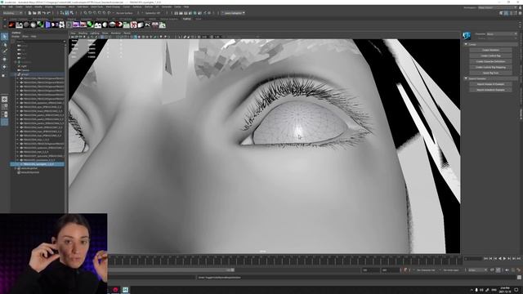Switch to single perspective panel layout
This screenshot has width=523, height=294.
click(4, 99)
